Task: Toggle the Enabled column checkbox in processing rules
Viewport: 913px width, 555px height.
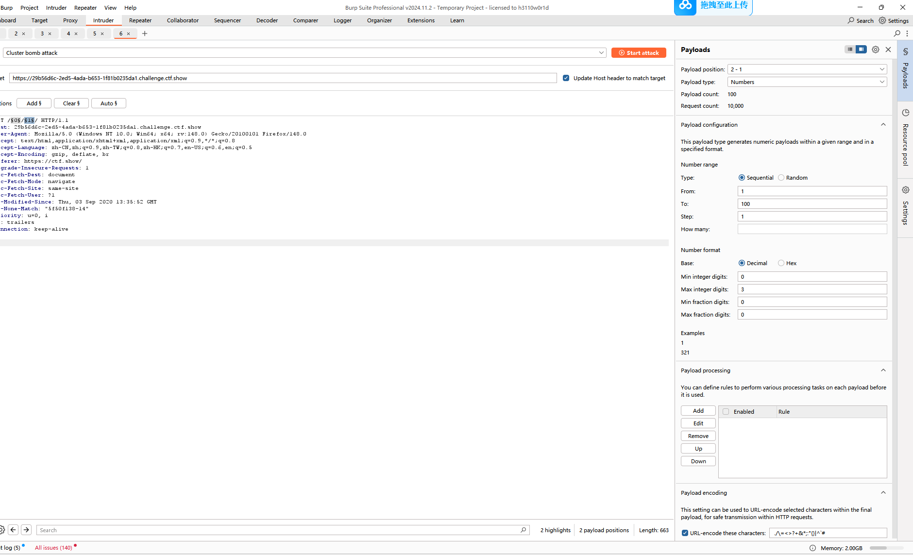Action: [726, 412]
